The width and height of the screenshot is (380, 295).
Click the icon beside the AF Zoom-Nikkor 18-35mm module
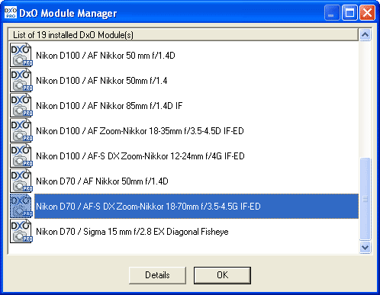[x=21, y=130]
